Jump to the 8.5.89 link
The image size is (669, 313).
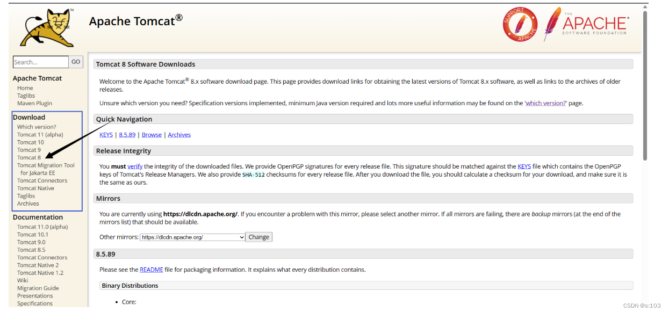tap(128, 135)
